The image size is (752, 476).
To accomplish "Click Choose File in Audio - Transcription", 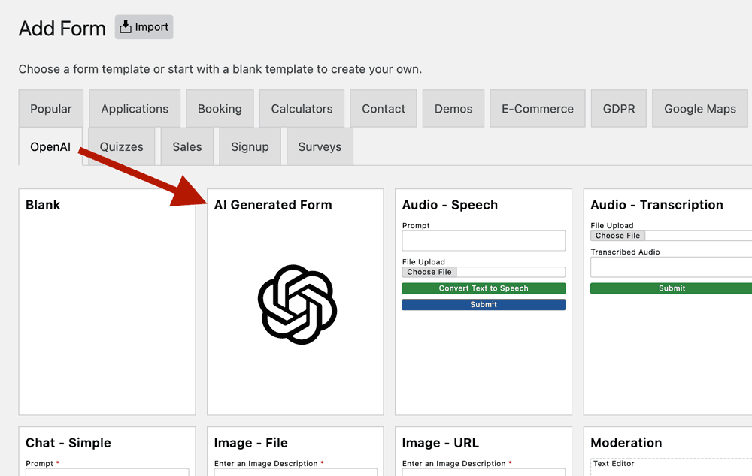I will pyautogui.click(x=617, y=236).
